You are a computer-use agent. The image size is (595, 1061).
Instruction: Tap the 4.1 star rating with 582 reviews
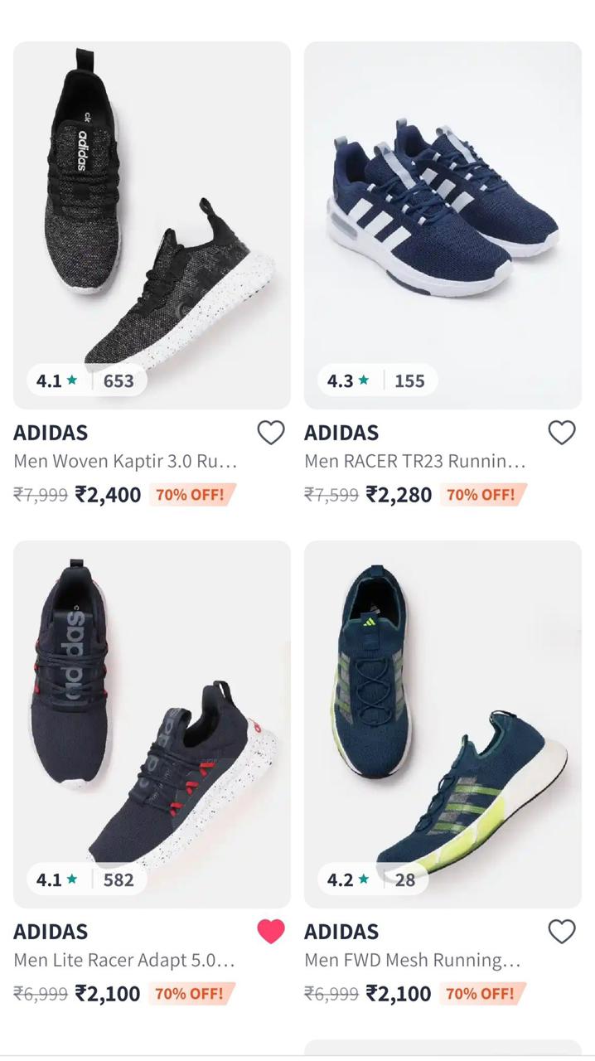(85, 880)
